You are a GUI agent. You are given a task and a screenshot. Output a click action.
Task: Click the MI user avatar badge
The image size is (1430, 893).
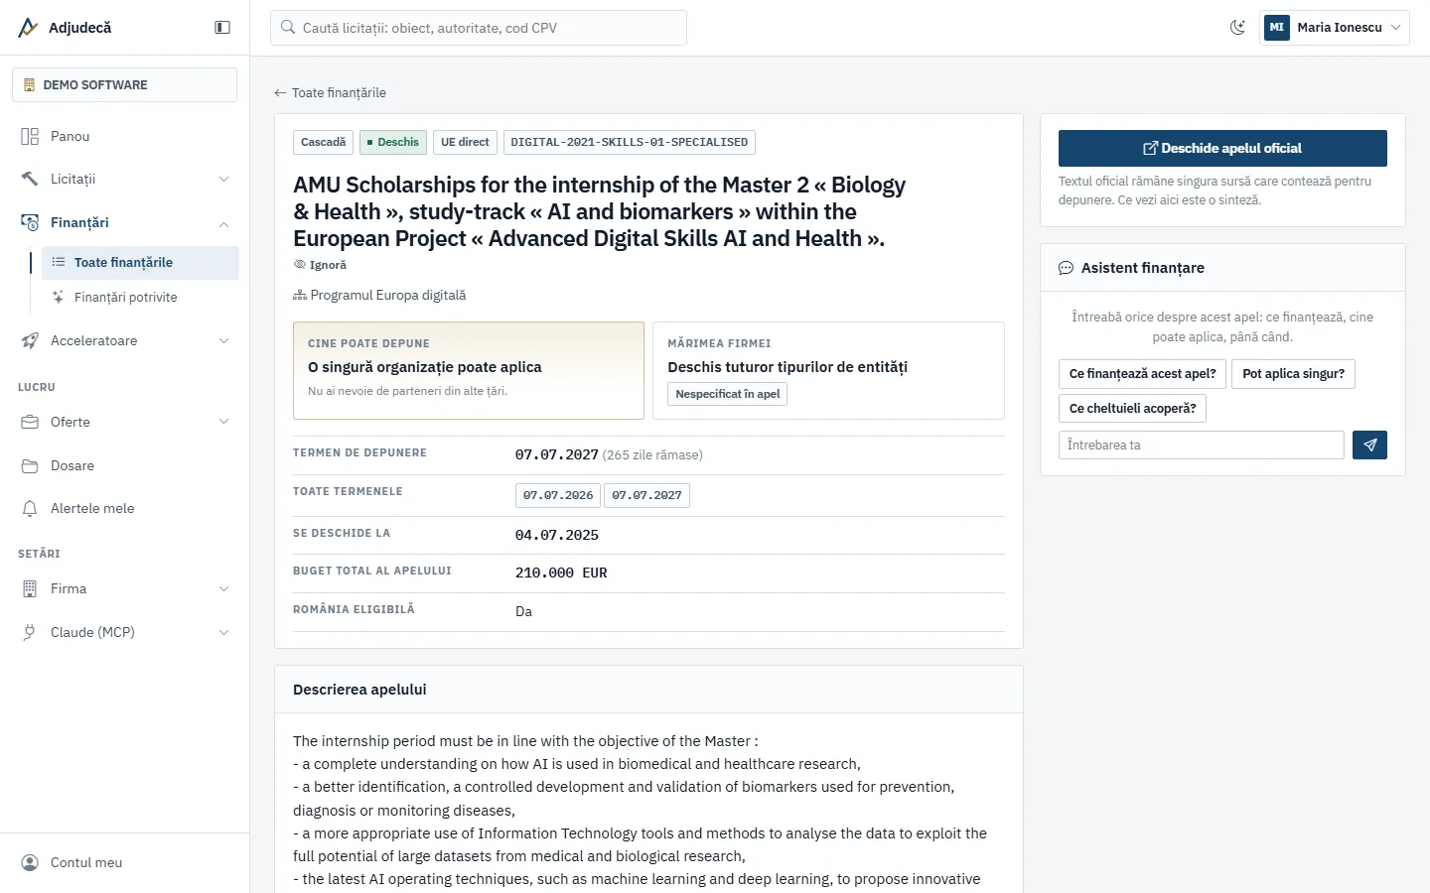(x=1277, y=28)
